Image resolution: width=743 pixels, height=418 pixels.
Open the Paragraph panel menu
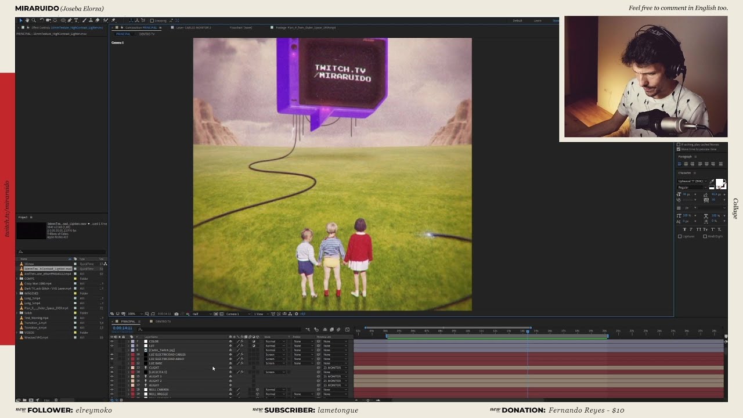pyautogui.click(x=695, y=157)
